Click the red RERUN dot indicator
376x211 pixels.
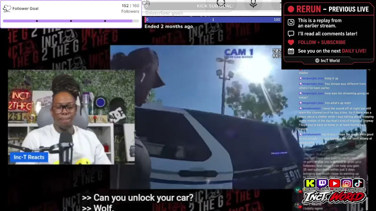click(291, 9)
